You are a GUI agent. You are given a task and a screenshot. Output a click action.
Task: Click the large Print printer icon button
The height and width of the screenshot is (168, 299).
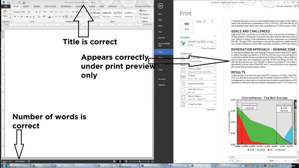[x=187, y=26]
